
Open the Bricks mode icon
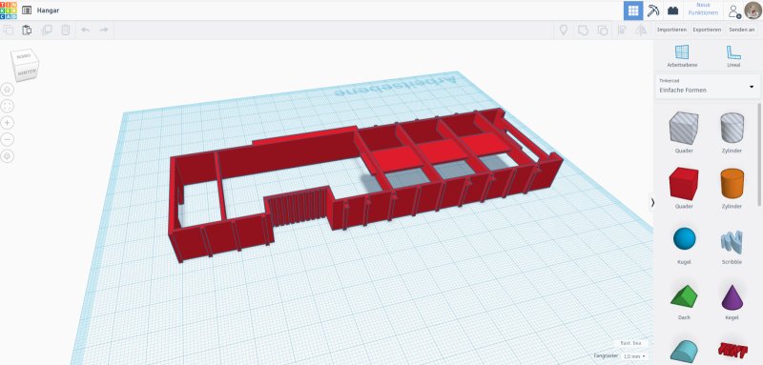tap(673, 10)
